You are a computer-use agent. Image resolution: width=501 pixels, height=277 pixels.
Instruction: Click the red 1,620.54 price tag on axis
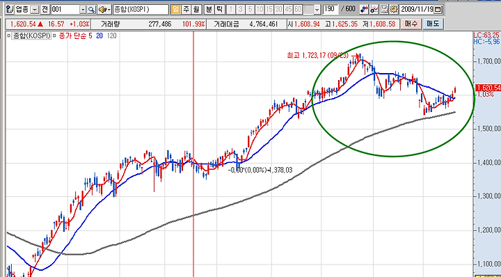488,88
